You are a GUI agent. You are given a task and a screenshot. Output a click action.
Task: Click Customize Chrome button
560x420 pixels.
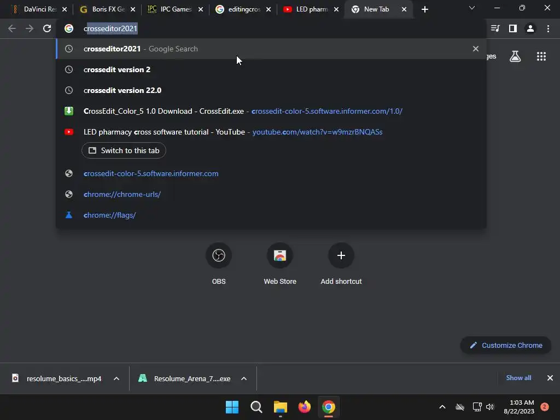(506, 346)
